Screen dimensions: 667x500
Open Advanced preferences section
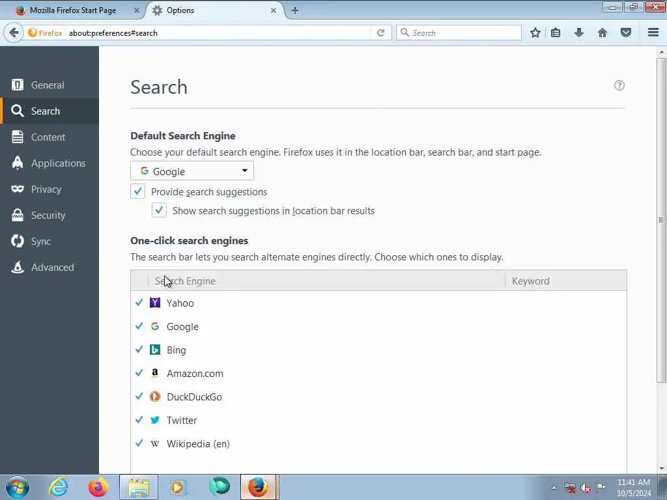tap(50, 268)
